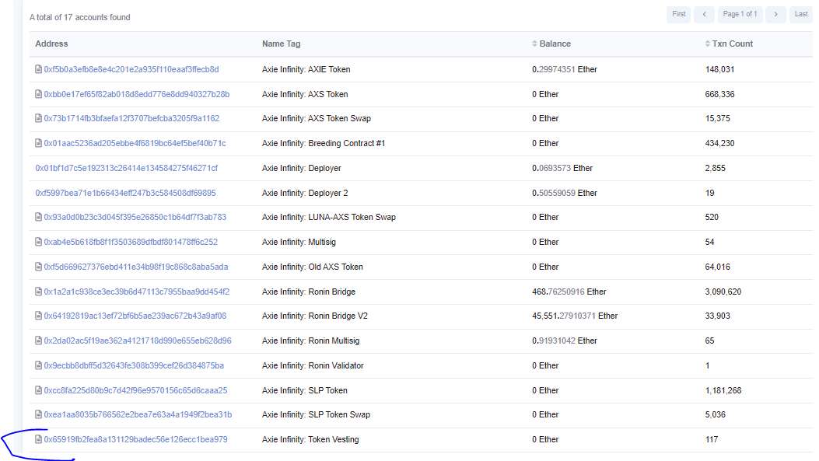The height and width of the screenshot is (461, 819).
Task: Click the Last page button
Action: coord(801,14)
